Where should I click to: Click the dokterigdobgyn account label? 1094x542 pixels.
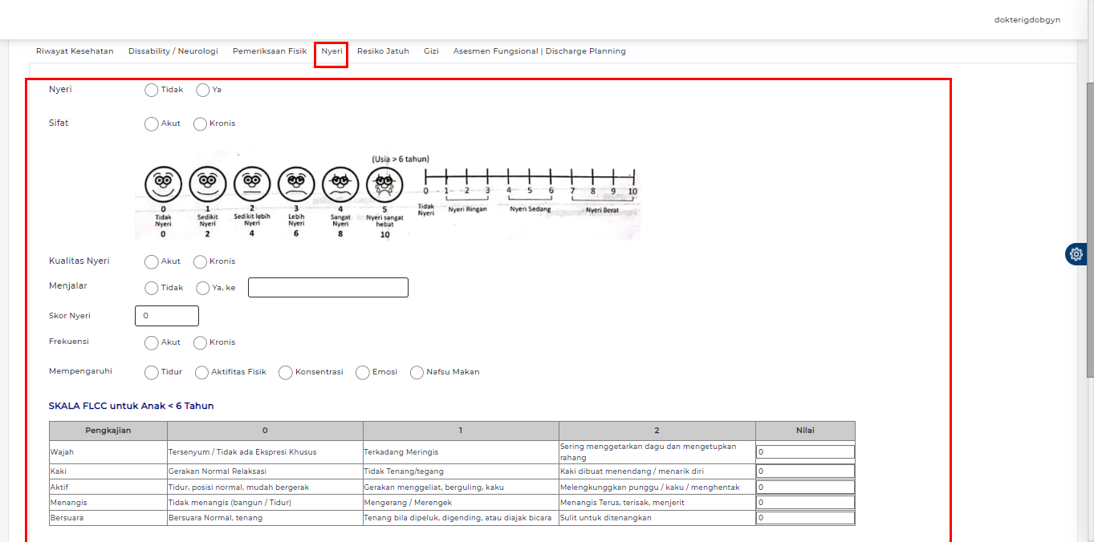[1027, 19]
